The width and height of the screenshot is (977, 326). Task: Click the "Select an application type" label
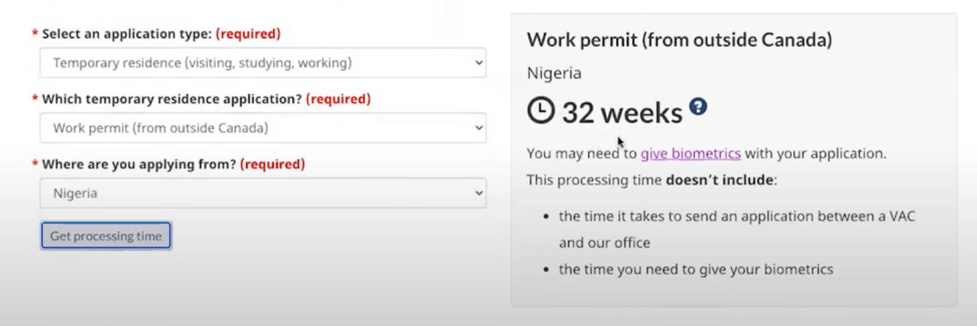(x=127, y=34)
